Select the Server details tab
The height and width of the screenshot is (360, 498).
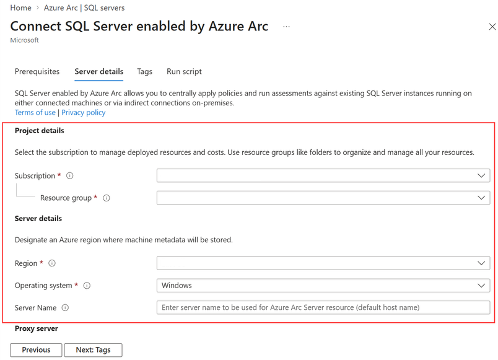coord(99,71)
